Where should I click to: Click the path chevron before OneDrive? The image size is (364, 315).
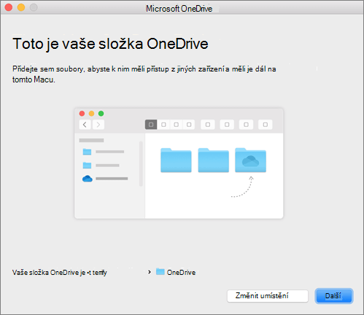coord(150,272)
